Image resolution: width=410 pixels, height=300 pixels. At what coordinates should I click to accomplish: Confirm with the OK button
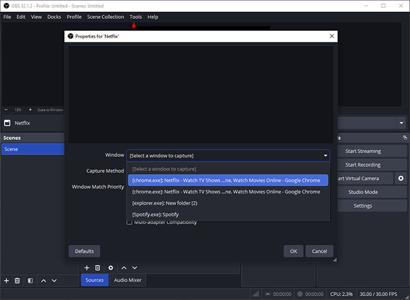[293, 251]
